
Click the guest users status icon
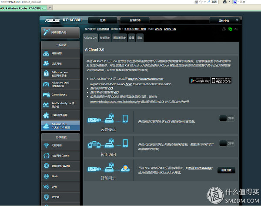click(x=224, y=29)
